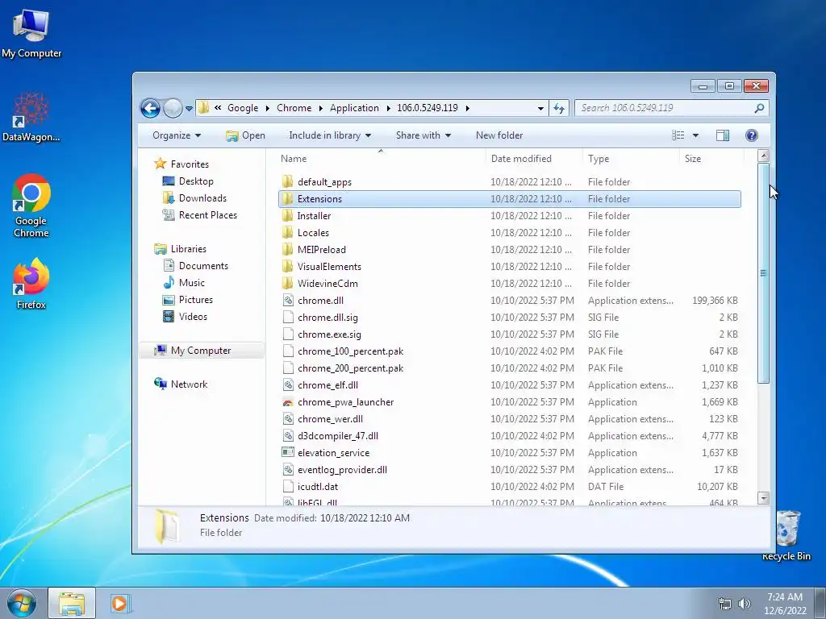
Task: Toggle the preview pane icon
Action: click(x=723, y=135)
